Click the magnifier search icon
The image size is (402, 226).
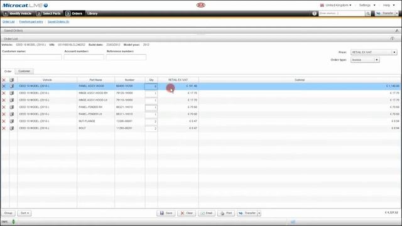368,13
